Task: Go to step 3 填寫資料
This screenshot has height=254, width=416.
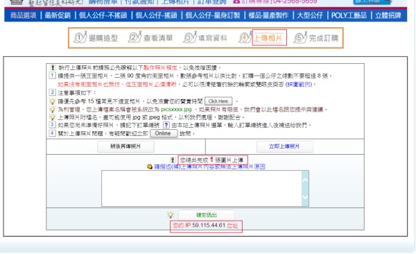Action: point(213,38)
